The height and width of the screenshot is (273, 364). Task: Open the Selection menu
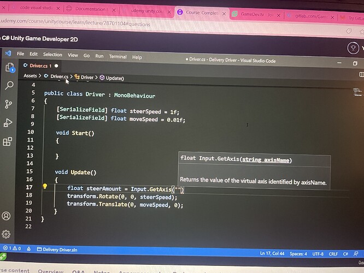[52, 55]
